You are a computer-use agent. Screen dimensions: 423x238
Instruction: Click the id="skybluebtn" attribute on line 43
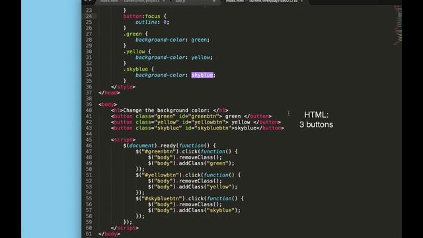(x=208, y=128)
